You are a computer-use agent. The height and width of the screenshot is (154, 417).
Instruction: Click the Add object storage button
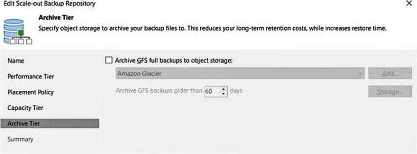(x=390, y=73)
